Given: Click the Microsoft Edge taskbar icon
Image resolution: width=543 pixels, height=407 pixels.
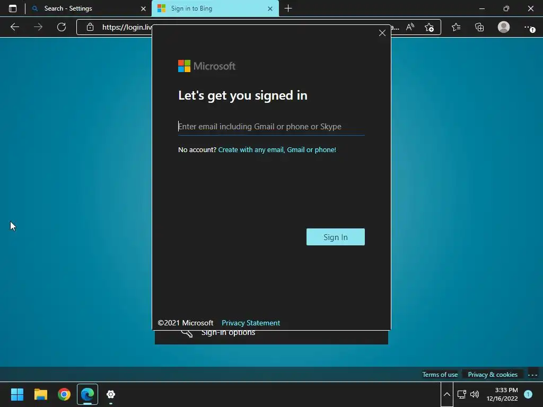Looking at the screenshot, I should 87,394.
